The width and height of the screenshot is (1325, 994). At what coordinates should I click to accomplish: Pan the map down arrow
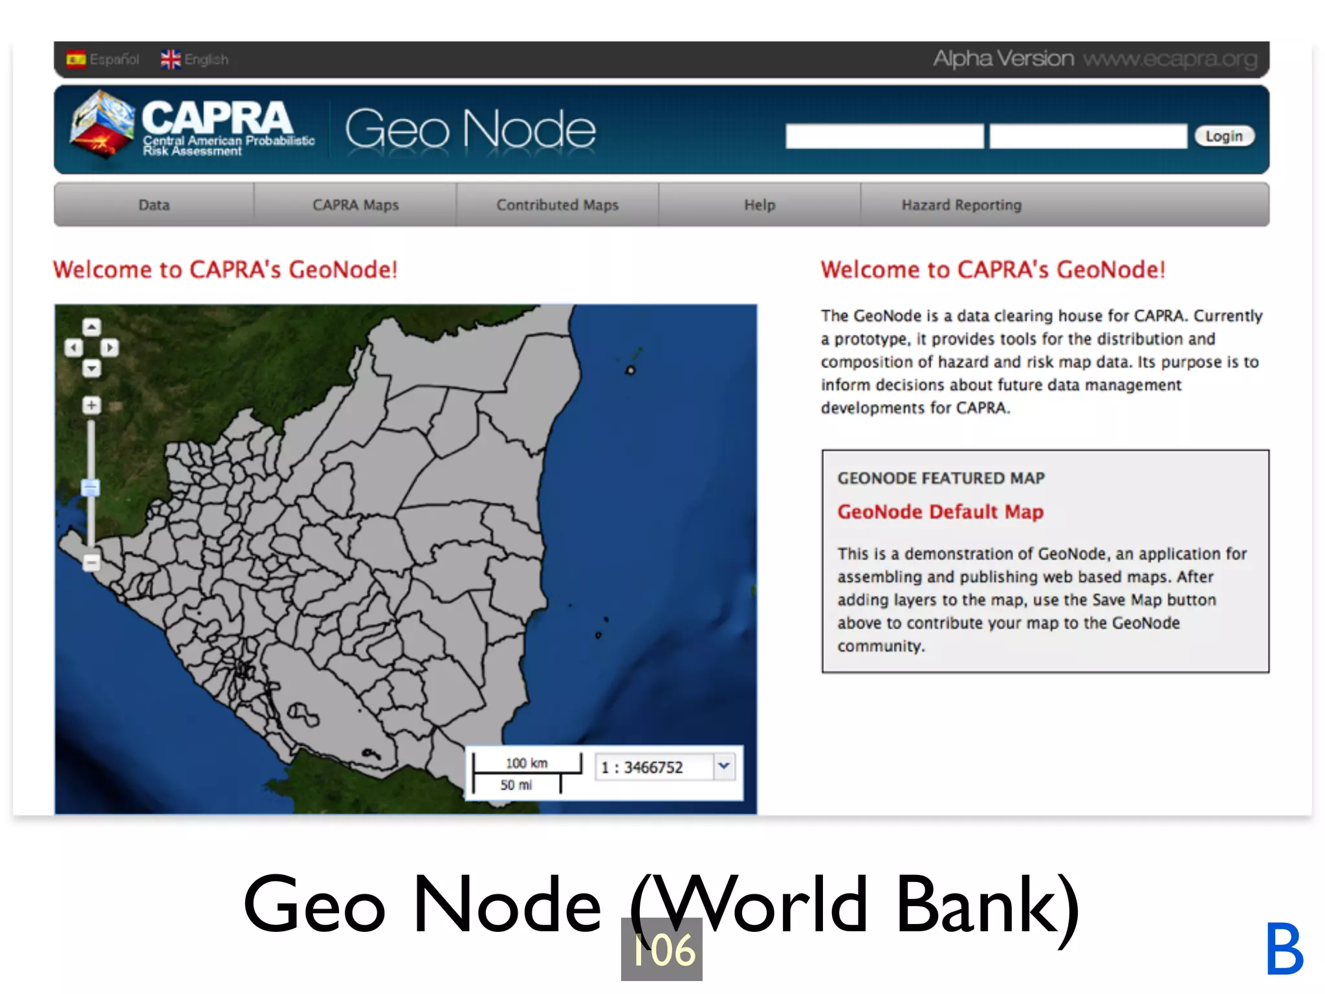[92, 369]
